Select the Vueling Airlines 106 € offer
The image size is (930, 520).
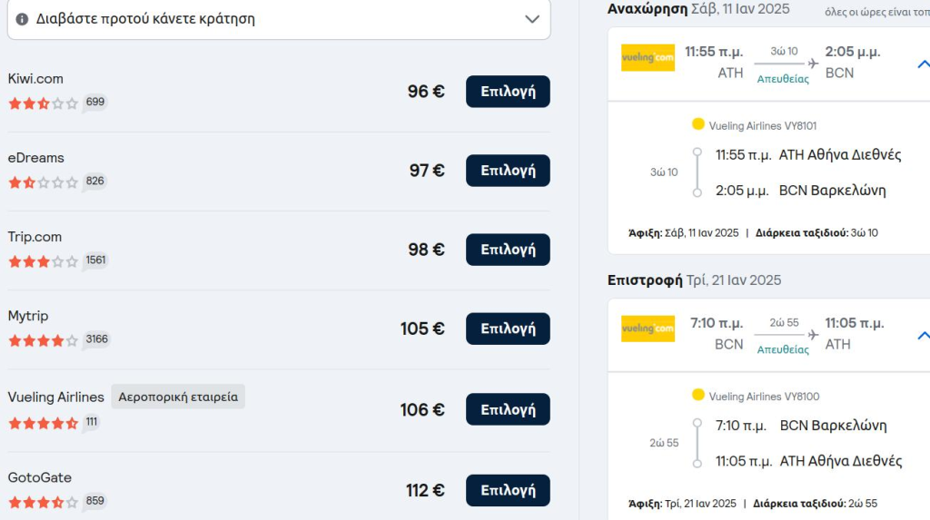pos(508,409)
